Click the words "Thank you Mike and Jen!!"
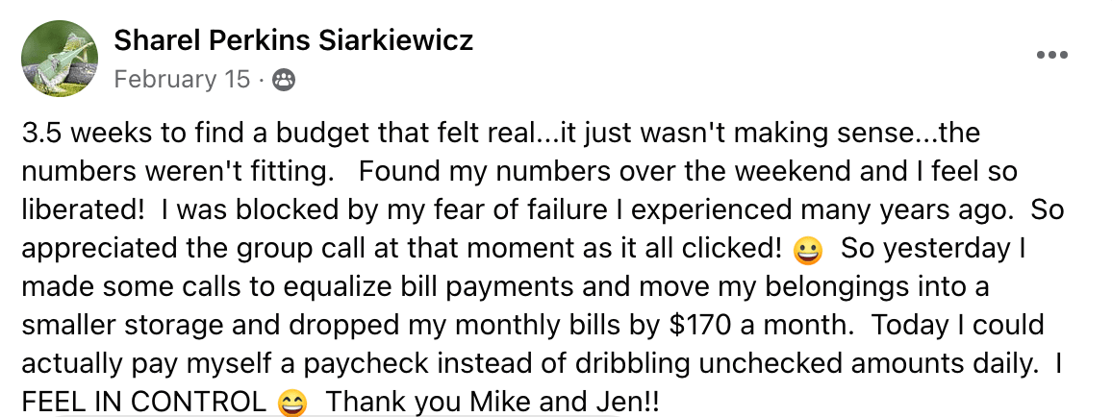The height and width of the screenshot is (417, 1112). (x=493, y=403)
